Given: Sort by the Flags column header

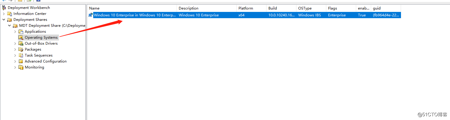Looking at the screenshot, I should (341, 8).
